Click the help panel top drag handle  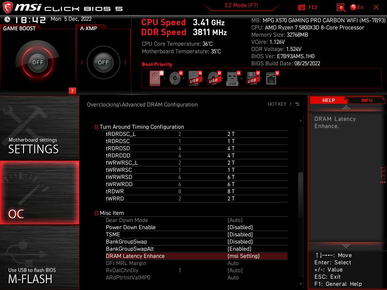click(x=346, y=107)
